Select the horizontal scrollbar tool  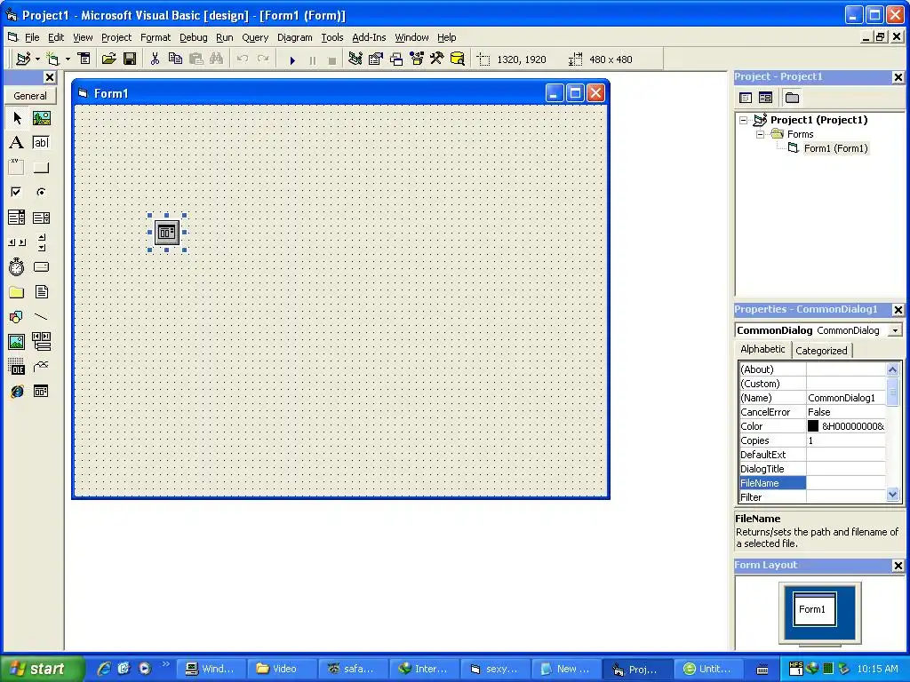(x=17, y=242)
